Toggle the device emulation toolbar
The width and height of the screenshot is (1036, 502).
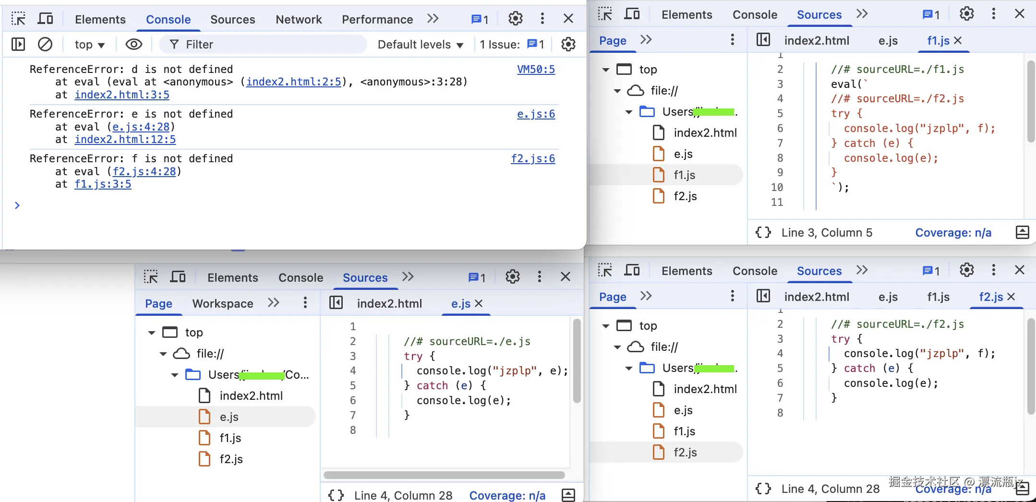[x=45, y=18]
